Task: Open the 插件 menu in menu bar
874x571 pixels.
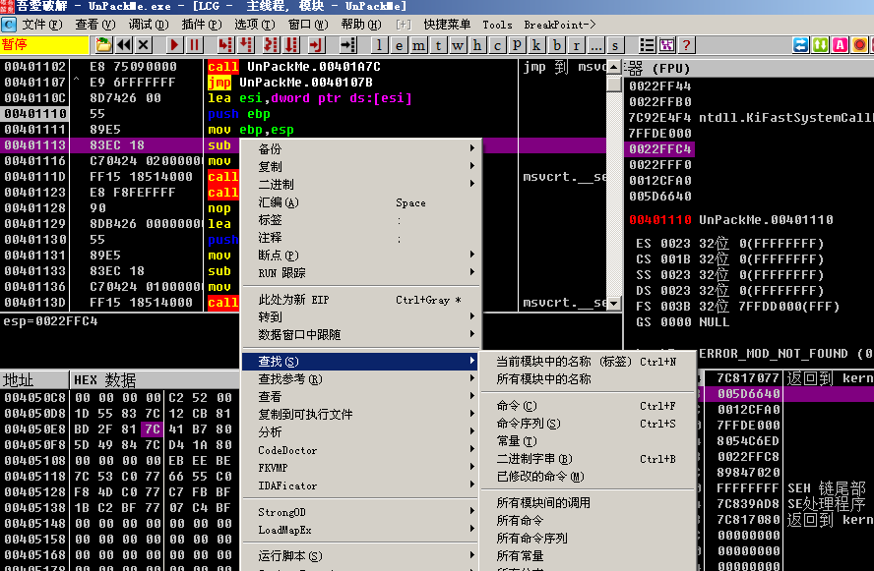Action: pyautogui.click(x=201, y=24)
